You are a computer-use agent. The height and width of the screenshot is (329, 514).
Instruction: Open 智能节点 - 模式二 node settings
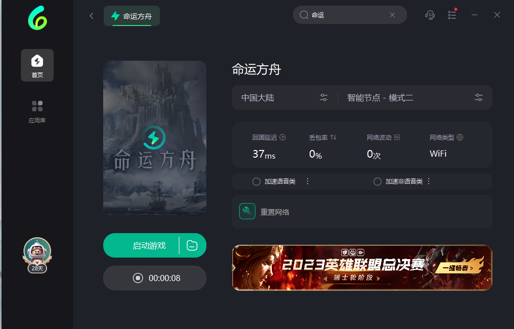(x=478, y=97)
